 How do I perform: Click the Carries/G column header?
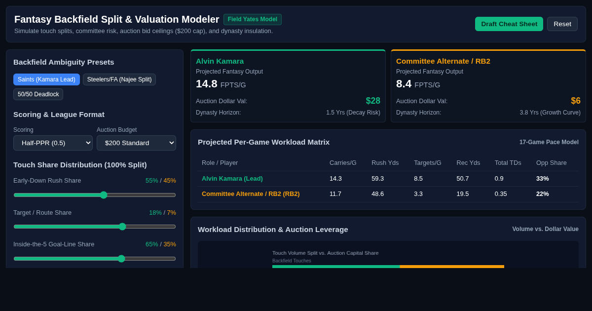[x=343, y=163]
